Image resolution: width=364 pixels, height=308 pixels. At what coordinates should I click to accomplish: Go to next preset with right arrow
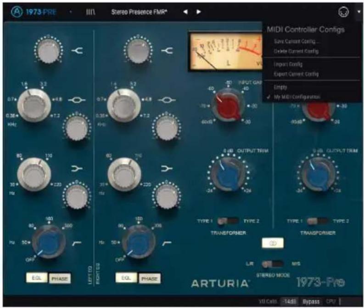(198, 11)
